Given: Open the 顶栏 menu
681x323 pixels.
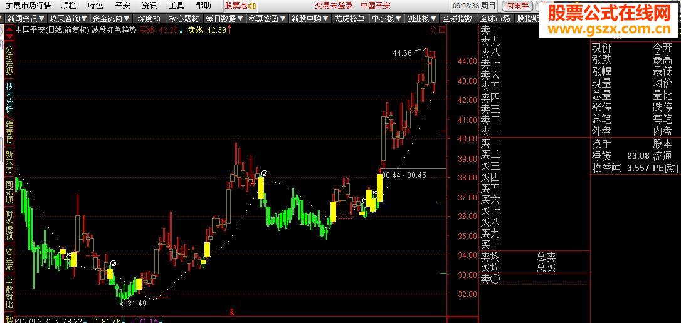Looking at the screenshot, I should coord(68,6).
